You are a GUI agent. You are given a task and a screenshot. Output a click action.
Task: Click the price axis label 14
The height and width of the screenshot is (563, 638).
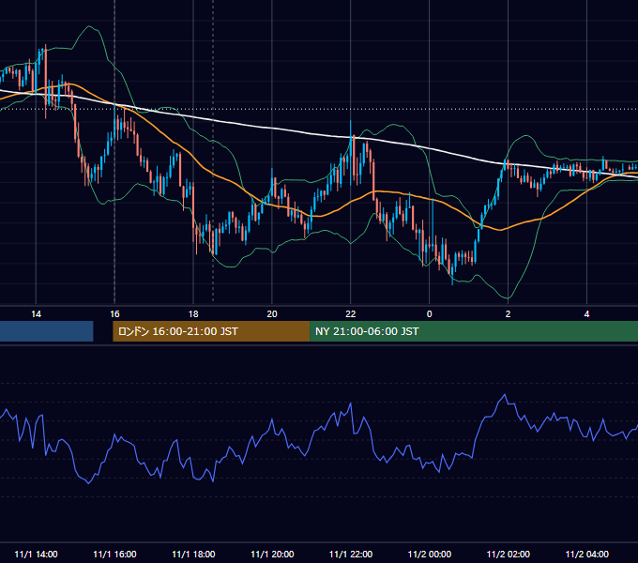(36, 314)
